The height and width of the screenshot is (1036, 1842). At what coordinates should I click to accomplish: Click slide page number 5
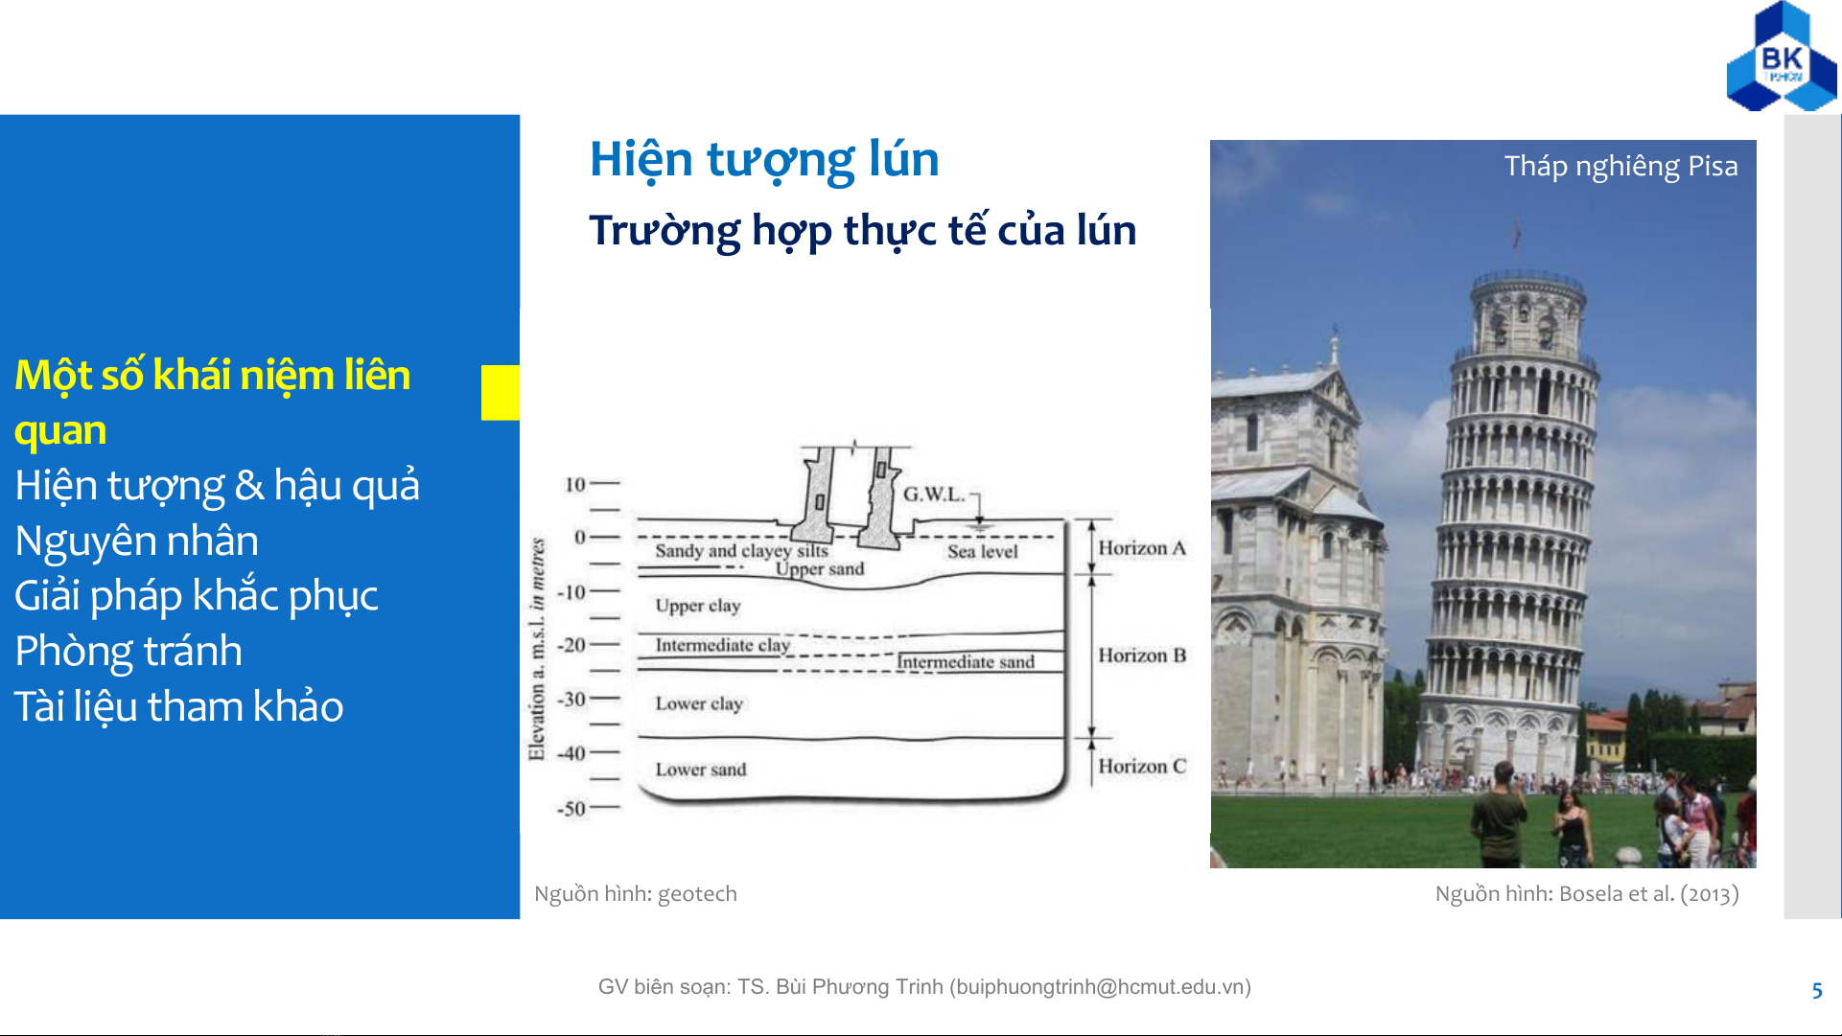point(1816,991)
